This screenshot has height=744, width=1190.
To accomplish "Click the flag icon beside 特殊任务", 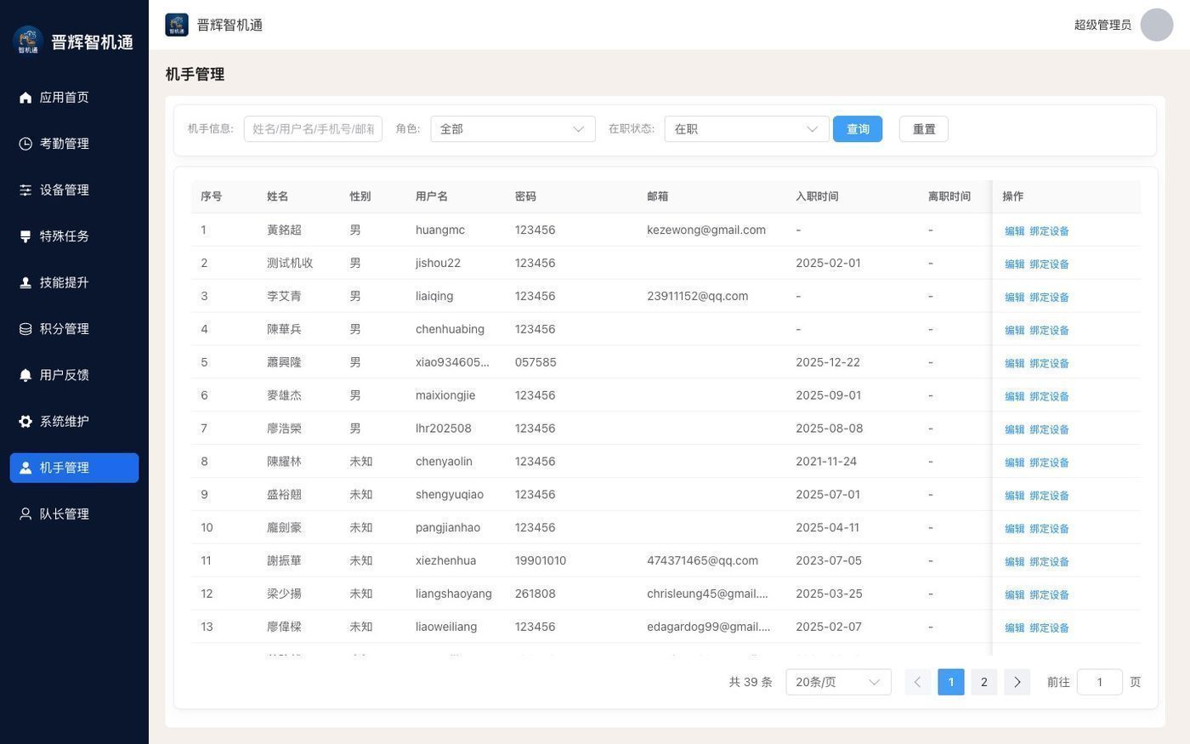I will tap(25, 236).
